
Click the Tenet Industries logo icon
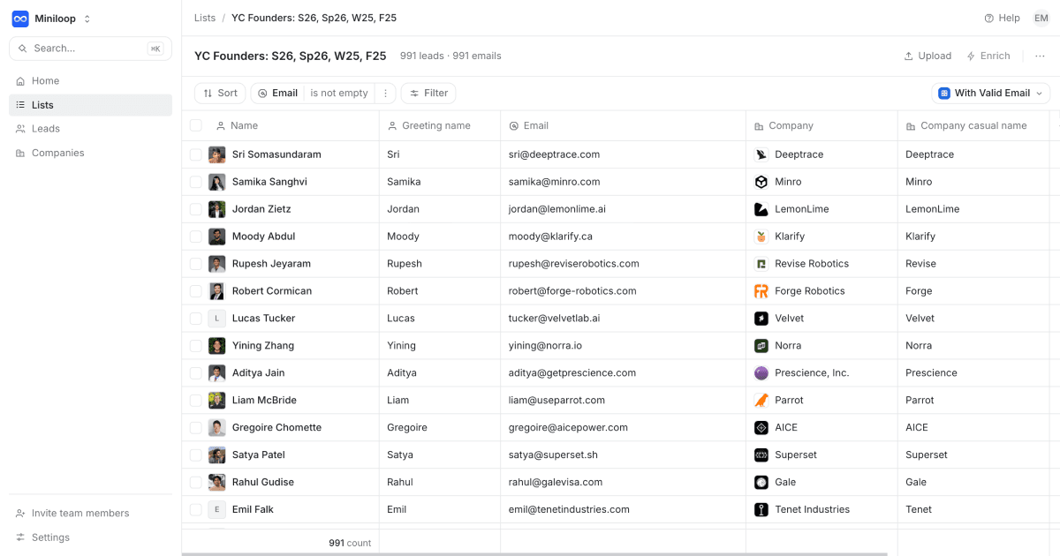point(761,510)
